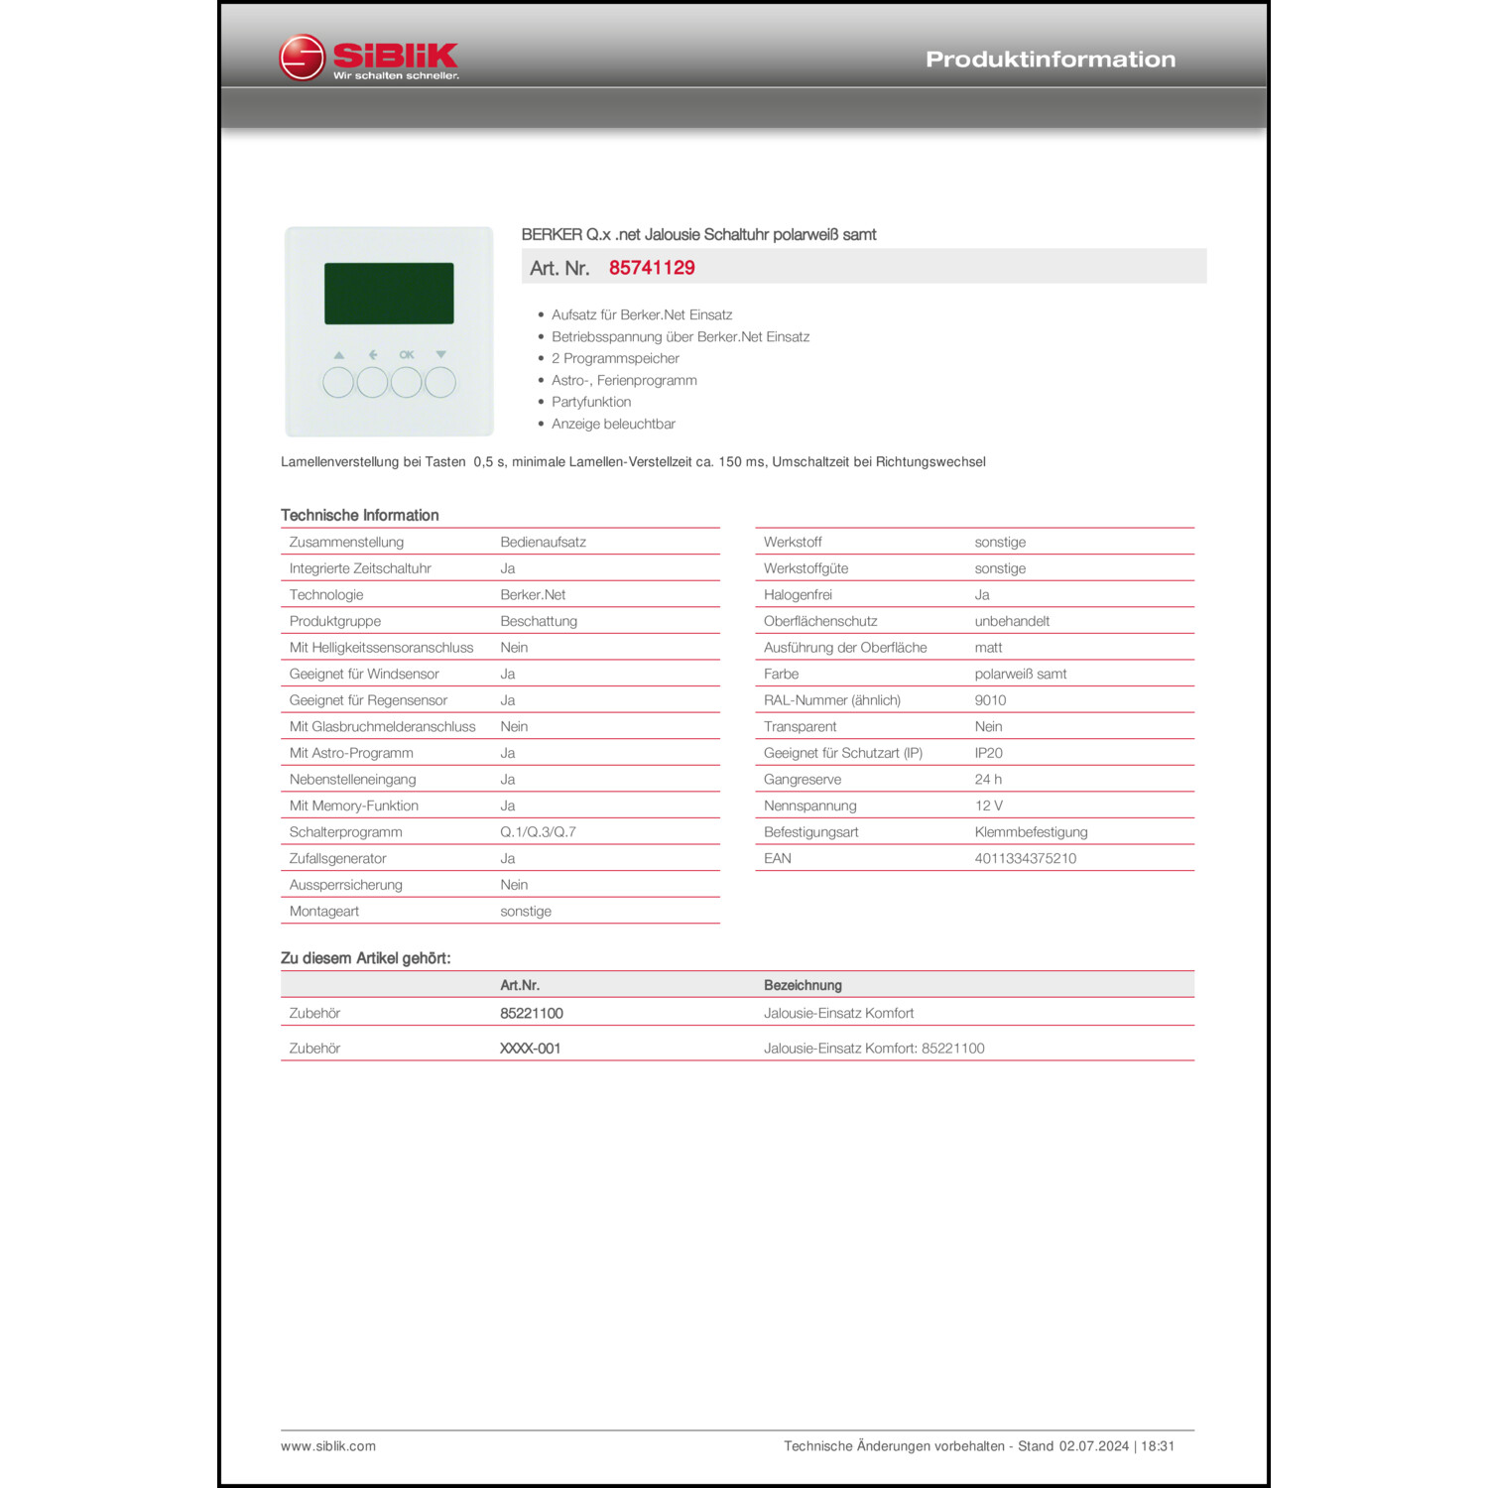Open the www.siblik.com footer link
This screenshot has width=1488, height=1488.
(328, 1446)
